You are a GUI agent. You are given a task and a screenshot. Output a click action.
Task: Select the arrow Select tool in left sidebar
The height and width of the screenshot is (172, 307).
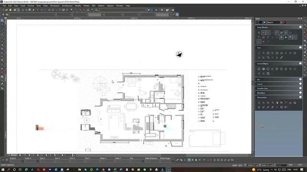(2, 21)
